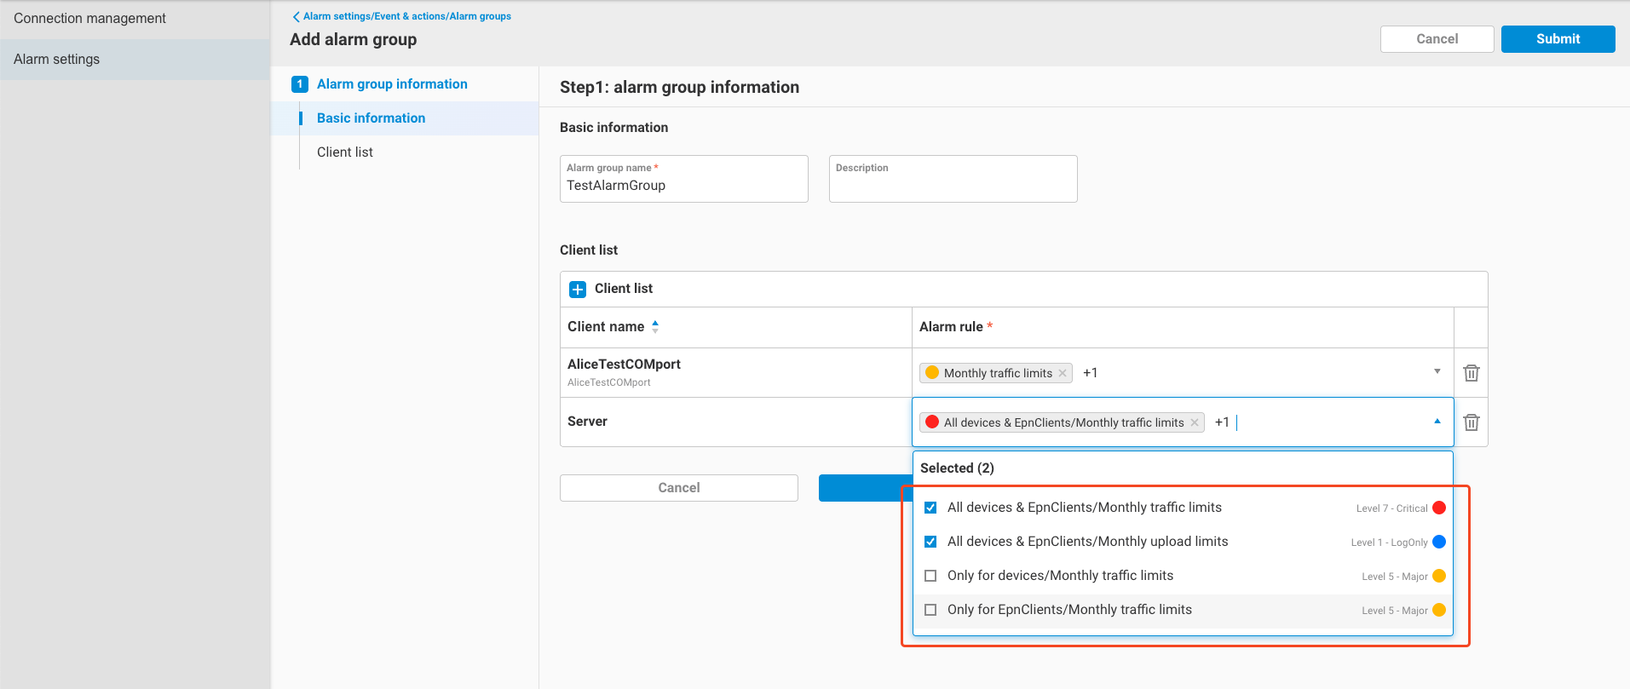Remove All devices & EpnClients/Monthly traffic limits tag
The image size is (1630, 689).
(x=1195, y=422)
